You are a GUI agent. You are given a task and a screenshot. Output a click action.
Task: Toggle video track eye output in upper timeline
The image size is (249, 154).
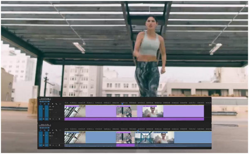pos(53,107)
